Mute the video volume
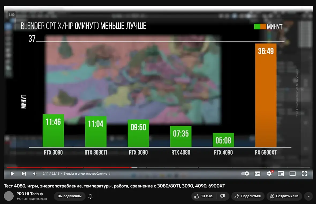This screenshot has width=316, height=204. [x=35, y=174]
